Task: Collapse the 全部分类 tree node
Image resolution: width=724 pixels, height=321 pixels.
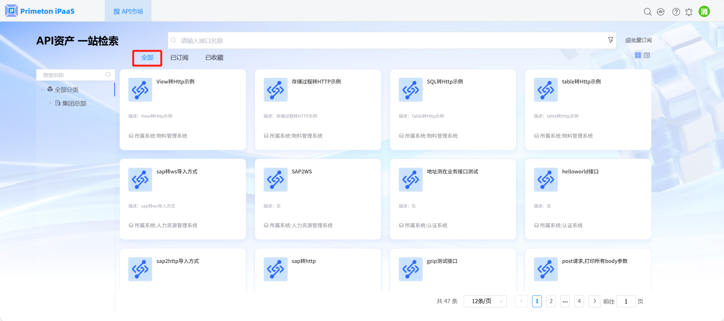Action: (42, 90)
